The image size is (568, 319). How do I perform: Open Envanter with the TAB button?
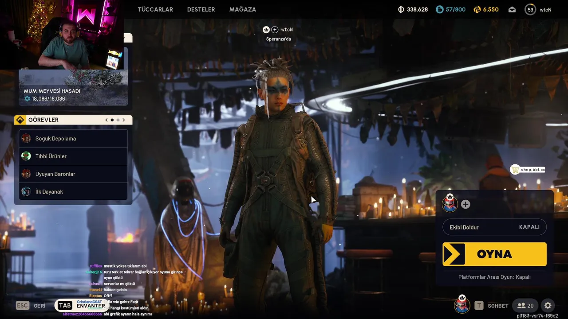pyautogui.click(x=82, y=306)
